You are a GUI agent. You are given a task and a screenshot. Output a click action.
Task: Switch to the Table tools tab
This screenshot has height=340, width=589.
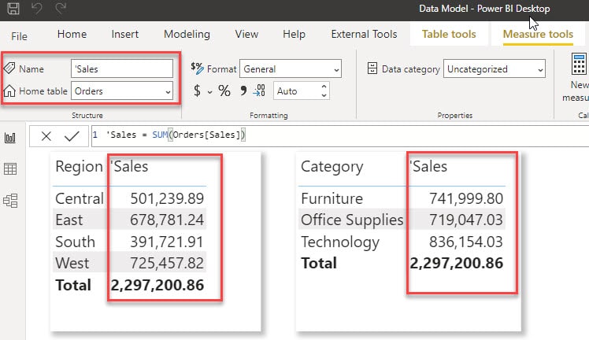click(x=449, y=34)
